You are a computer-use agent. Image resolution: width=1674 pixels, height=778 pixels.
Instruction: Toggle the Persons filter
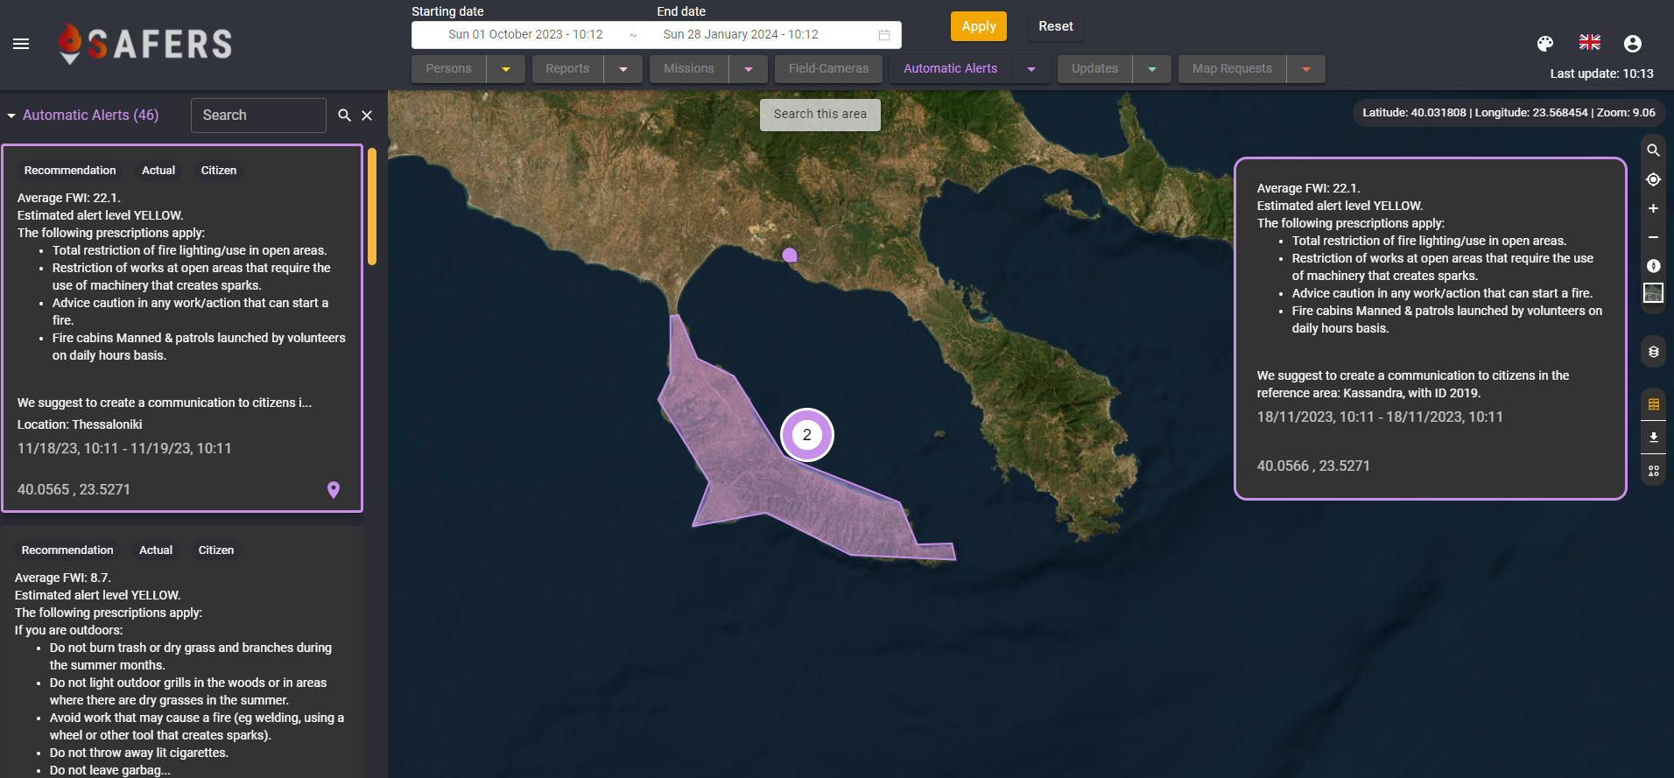(x=448, y=68)
